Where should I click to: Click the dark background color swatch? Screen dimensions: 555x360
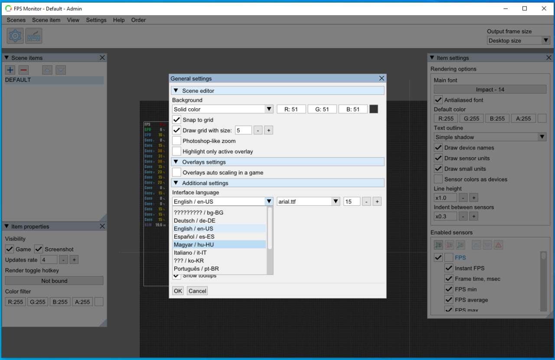373,109
